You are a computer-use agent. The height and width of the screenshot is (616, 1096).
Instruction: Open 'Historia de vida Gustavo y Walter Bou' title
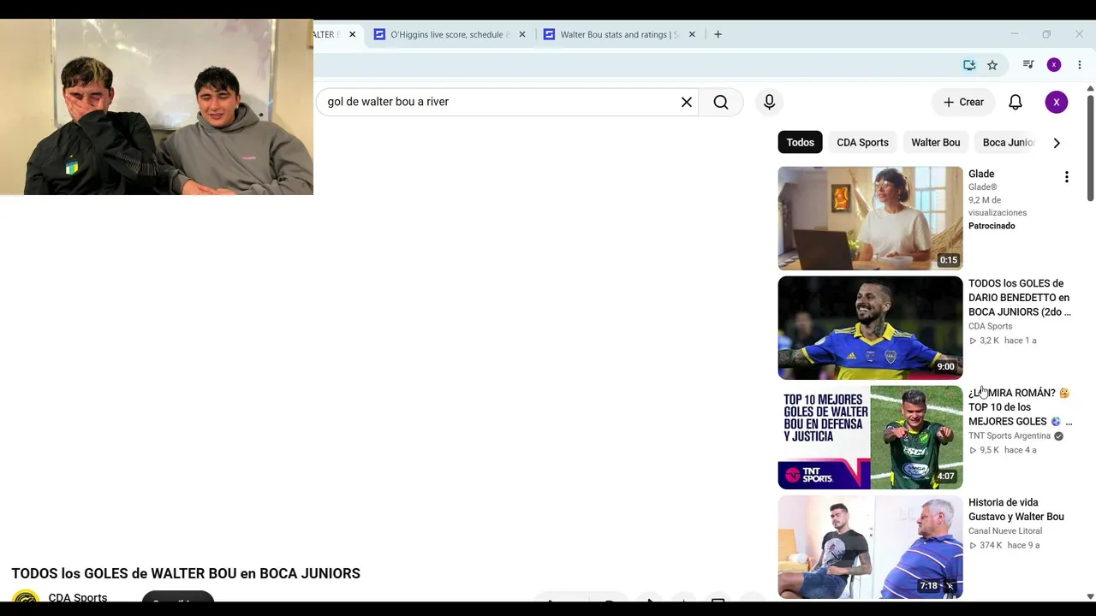point(1016,510)
